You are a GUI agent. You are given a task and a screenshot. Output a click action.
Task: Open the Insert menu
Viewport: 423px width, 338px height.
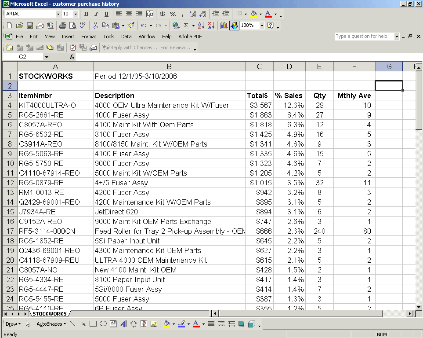click(68, 37)
